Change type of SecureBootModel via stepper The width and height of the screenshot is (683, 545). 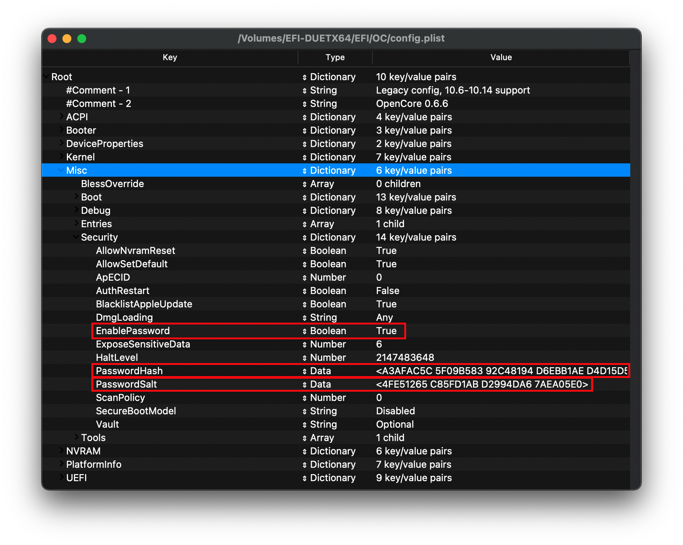click(x=304, y=411)
